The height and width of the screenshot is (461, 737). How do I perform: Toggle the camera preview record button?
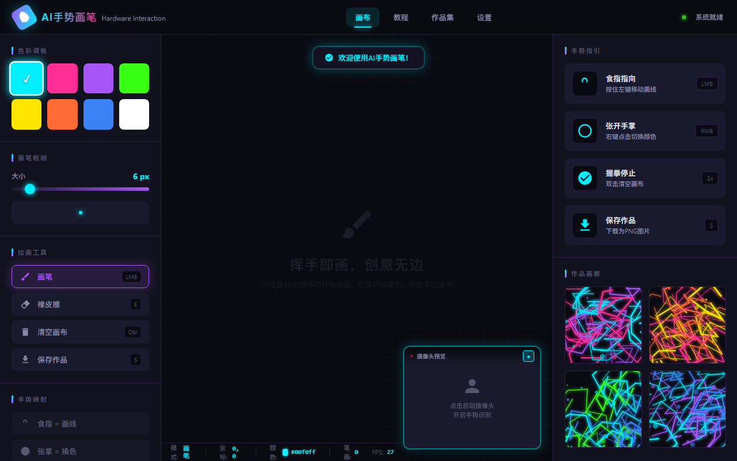529,356
